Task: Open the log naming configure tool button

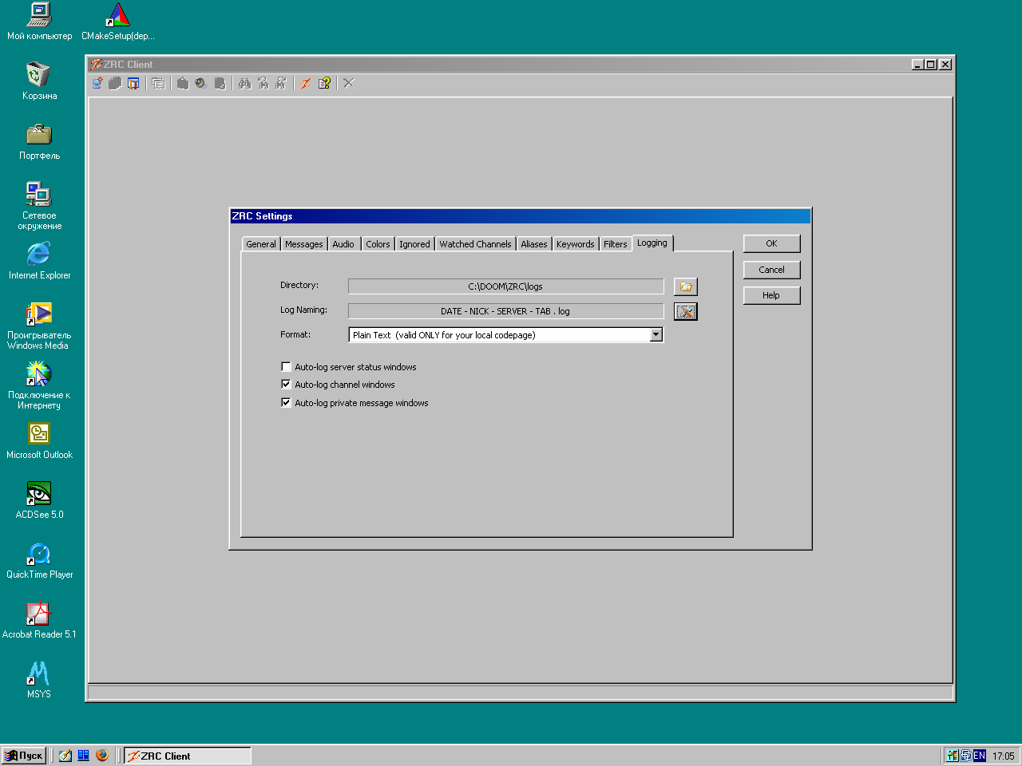Action: tap(685, 311)
